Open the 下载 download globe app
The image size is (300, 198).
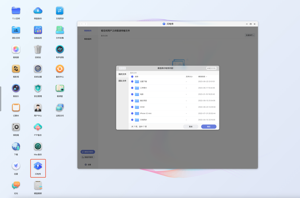tap(16, 147)
